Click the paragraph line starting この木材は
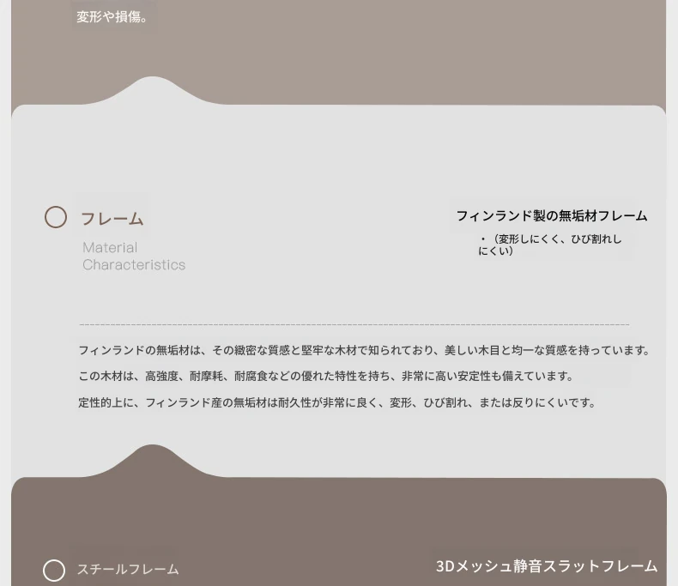This screenshot has width=678, height=586. (326, 377)
